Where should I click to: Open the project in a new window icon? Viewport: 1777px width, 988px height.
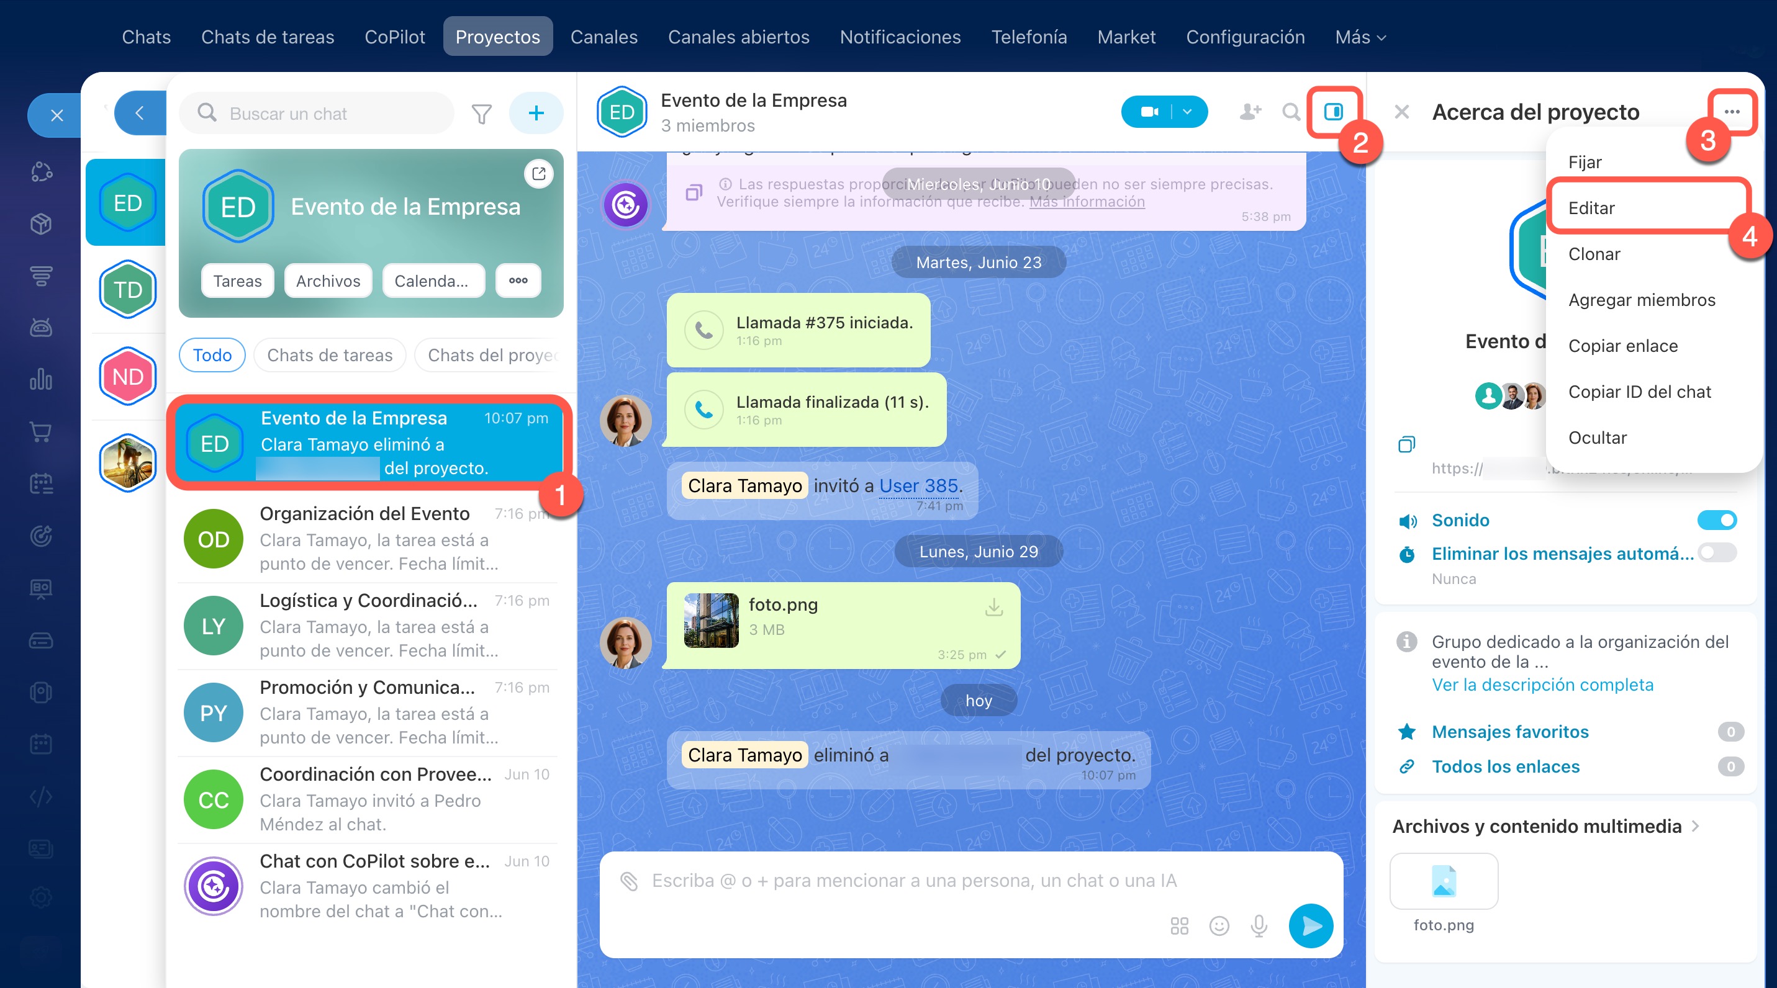click(x=539, y=174)
